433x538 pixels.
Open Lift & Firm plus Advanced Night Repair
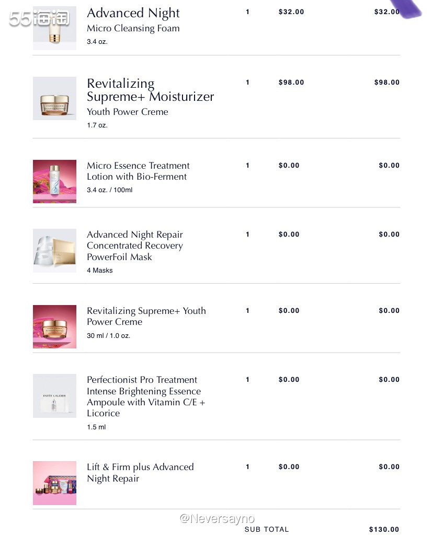point(140,472)
